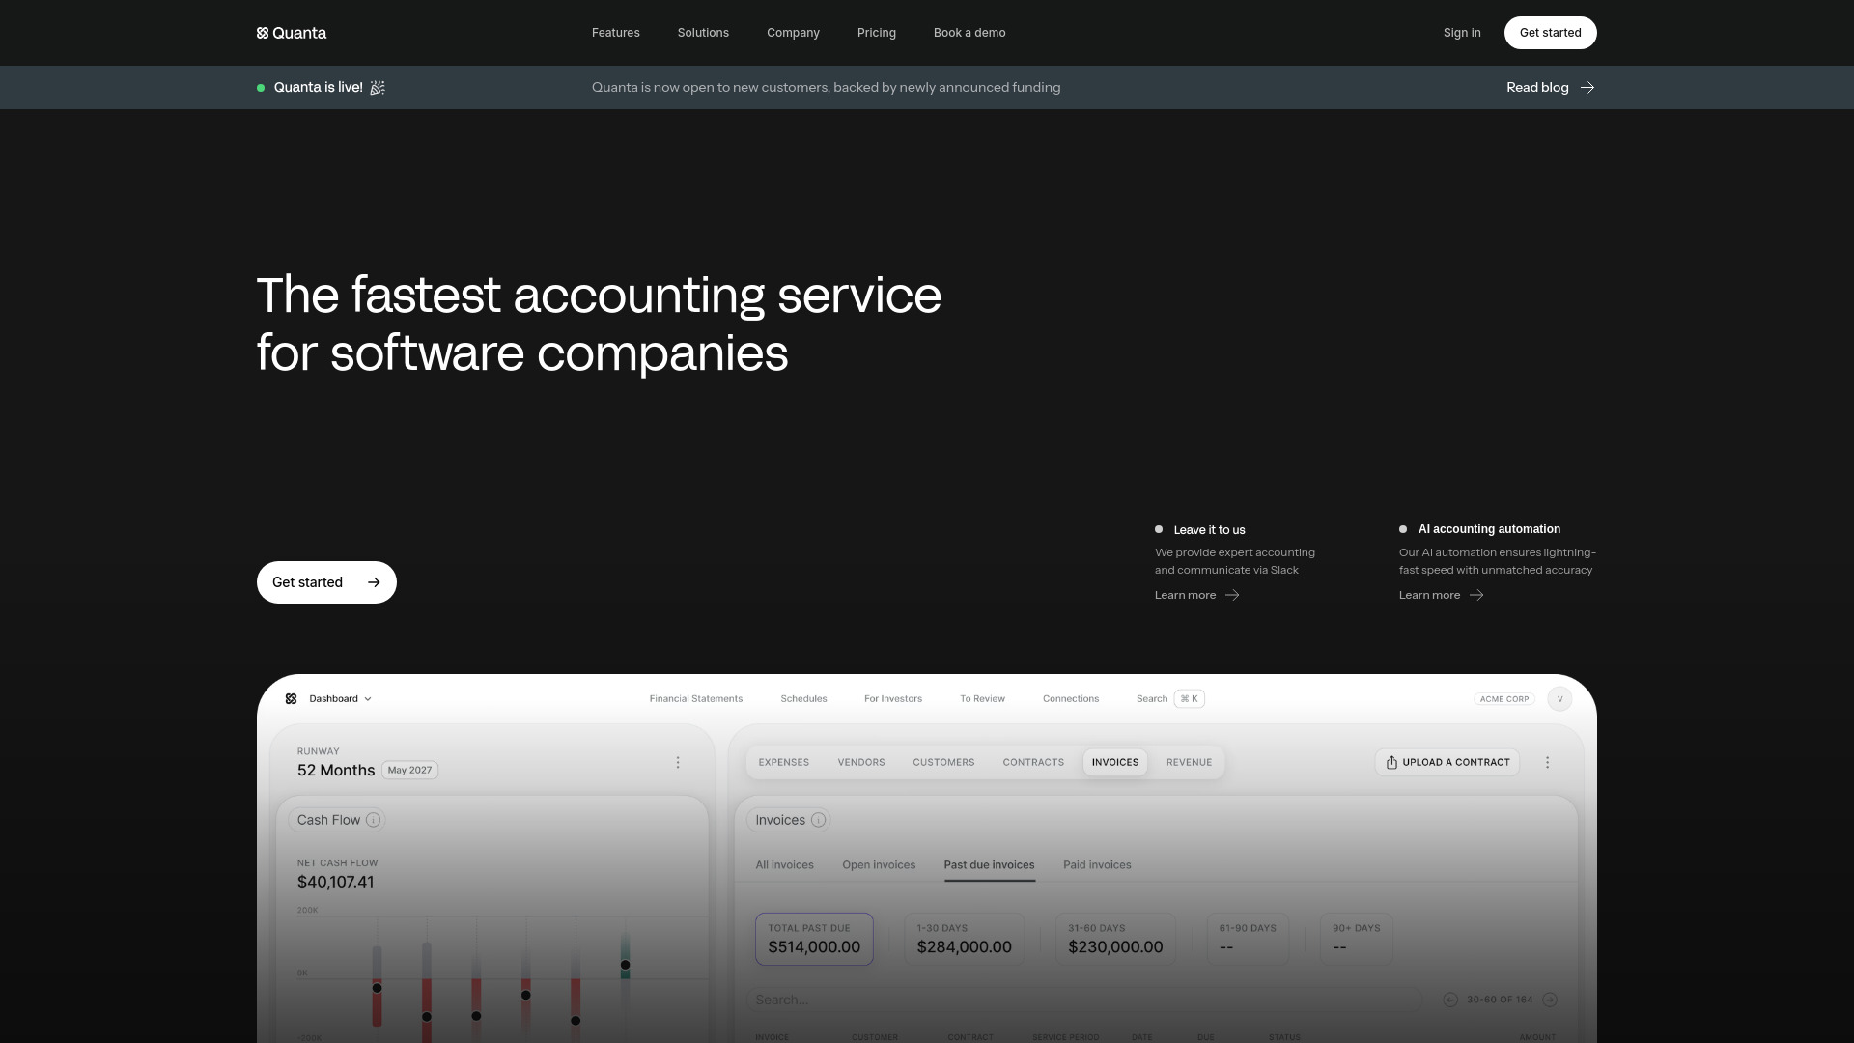Click the upload icon on Upload a Contract
The image size is (1854, 1043).
(1391, 762)
